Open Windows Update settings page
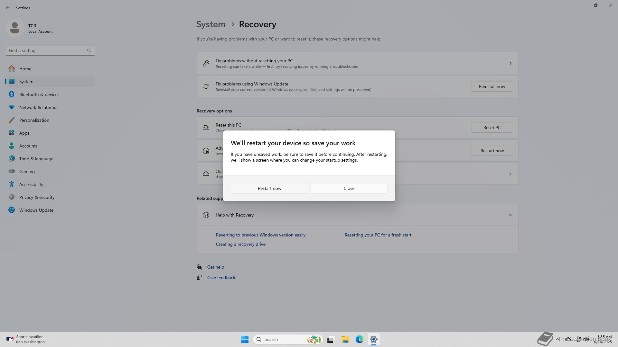 click(x=36, y=210)
